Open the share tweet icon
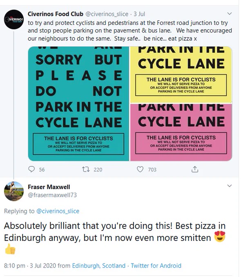This screenshot has height=277, width=241. pos(195,169)
